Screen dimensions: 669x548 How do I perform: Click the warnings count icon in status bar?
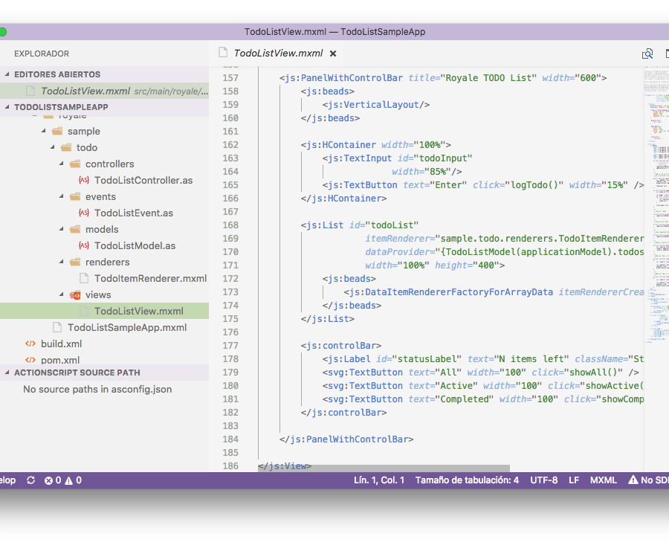tap(68, 480)
